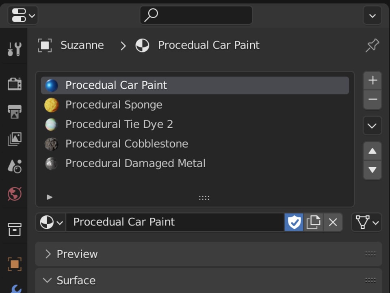The image size is (390, 293).
Task: Open the Object properties tab
Action: click(x=14, y=264)
